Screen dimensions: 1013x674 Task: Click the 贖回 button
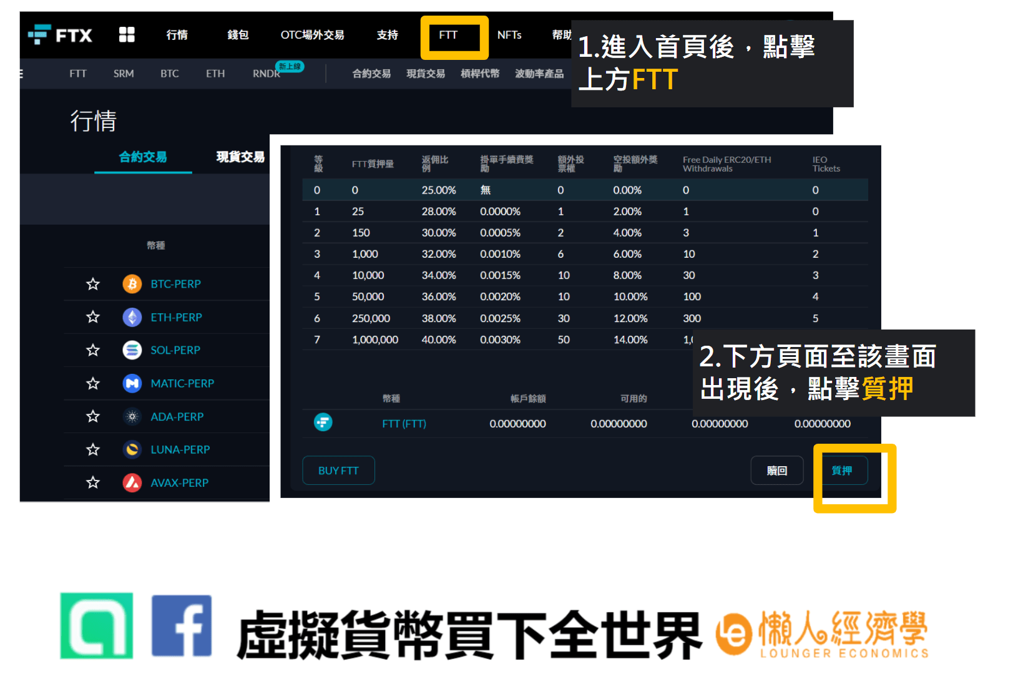click(x=777, y=471)
